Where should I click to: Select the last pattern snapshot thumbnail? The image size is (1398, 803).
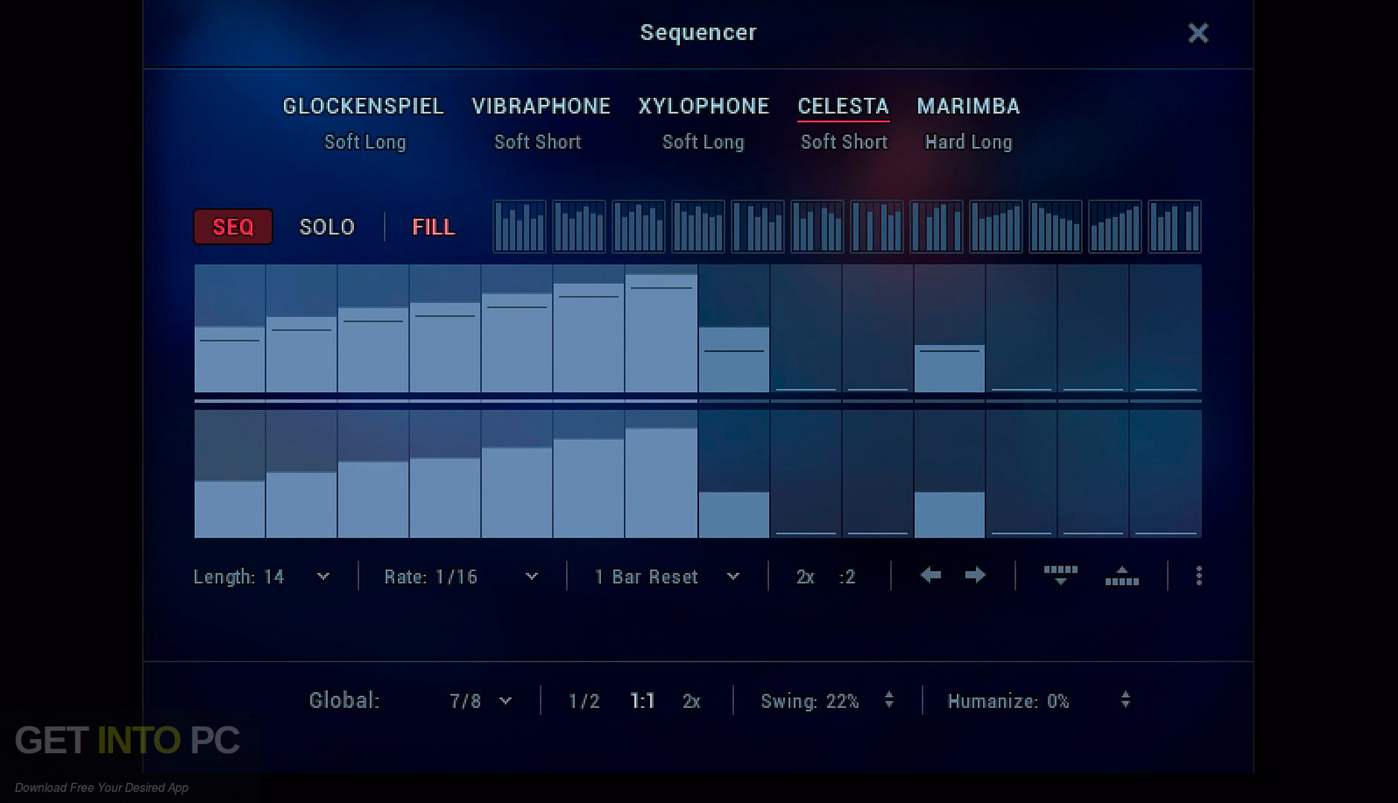(x=1175, y=225)
